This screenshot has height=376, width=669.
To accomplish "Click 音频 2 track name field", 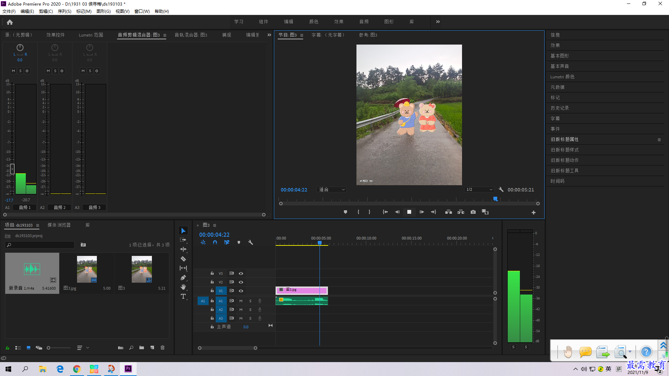I will click(60, 207).
